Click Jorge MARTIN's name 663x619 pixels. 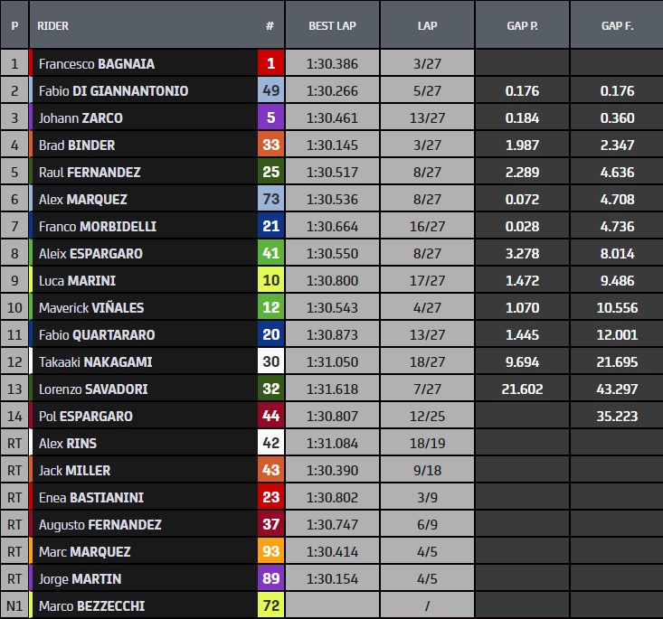(x=81, y=579)
